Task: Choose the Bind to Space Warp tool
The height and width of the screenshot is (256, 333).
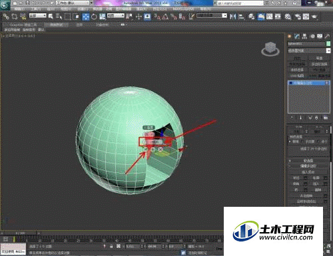Action: (x=23, y=16)
